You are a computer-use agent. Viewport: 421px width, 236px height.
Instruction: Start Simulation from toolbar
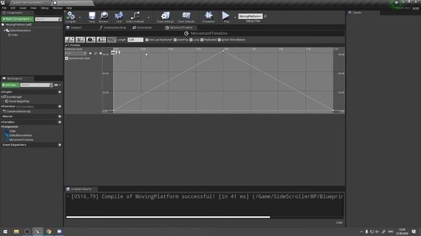click(209, 17)
